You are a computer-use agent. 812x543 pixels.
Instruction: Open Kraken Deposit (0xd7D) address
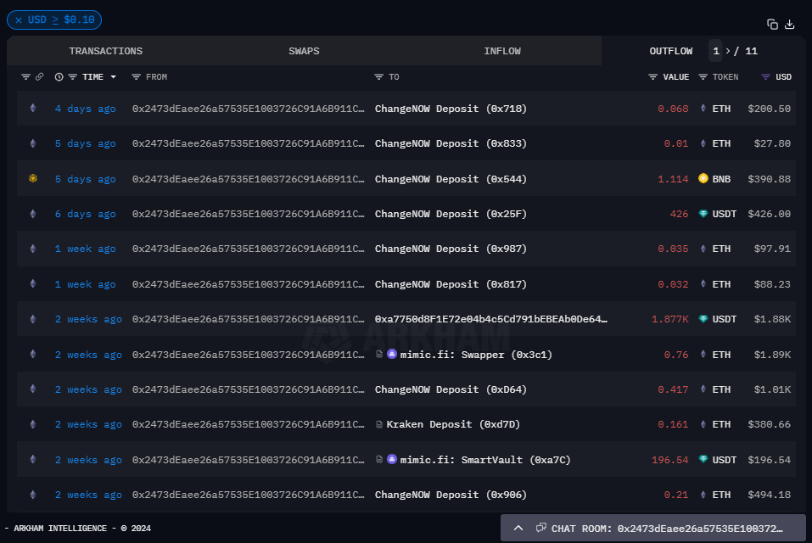click(x=453, y=424)
